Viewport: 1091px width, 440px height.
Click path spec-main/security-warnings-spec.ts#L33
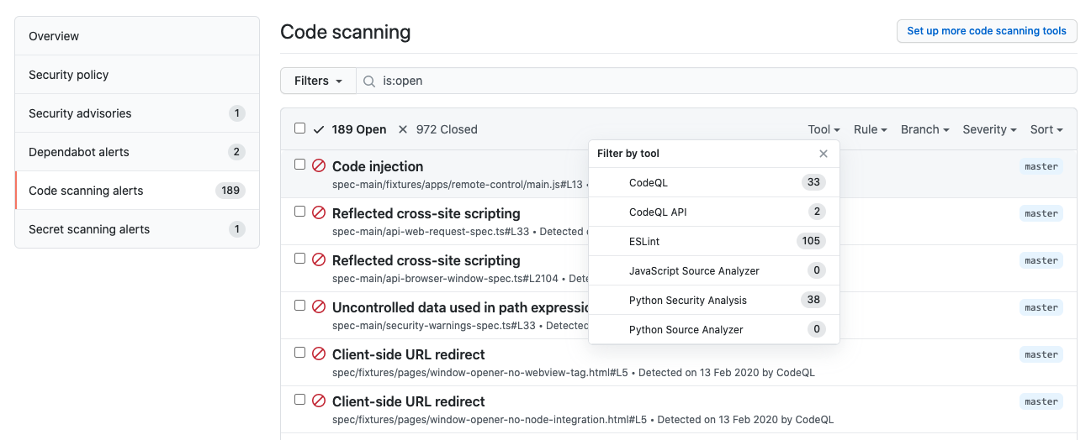pyautogui.click(x=434, y=325)
